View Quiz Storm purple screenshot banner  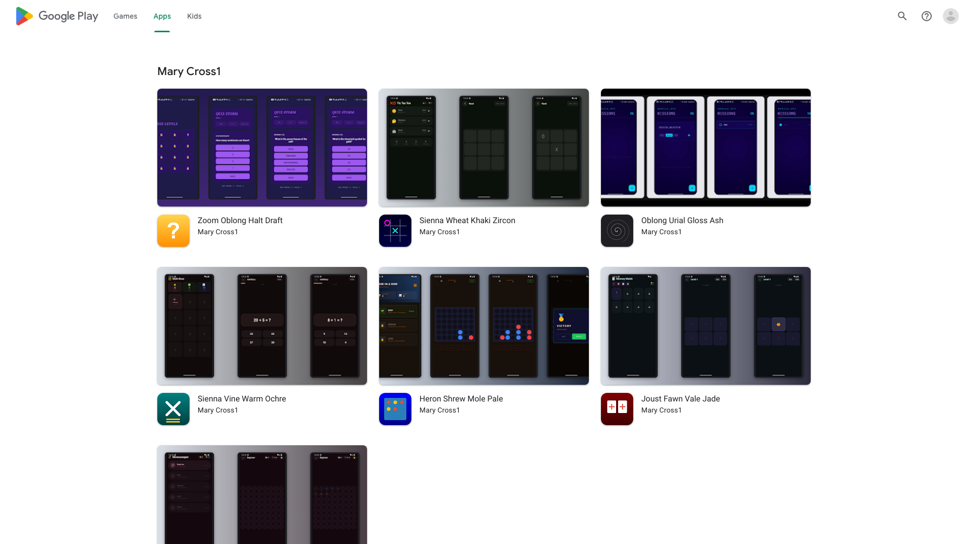(262, 148)
